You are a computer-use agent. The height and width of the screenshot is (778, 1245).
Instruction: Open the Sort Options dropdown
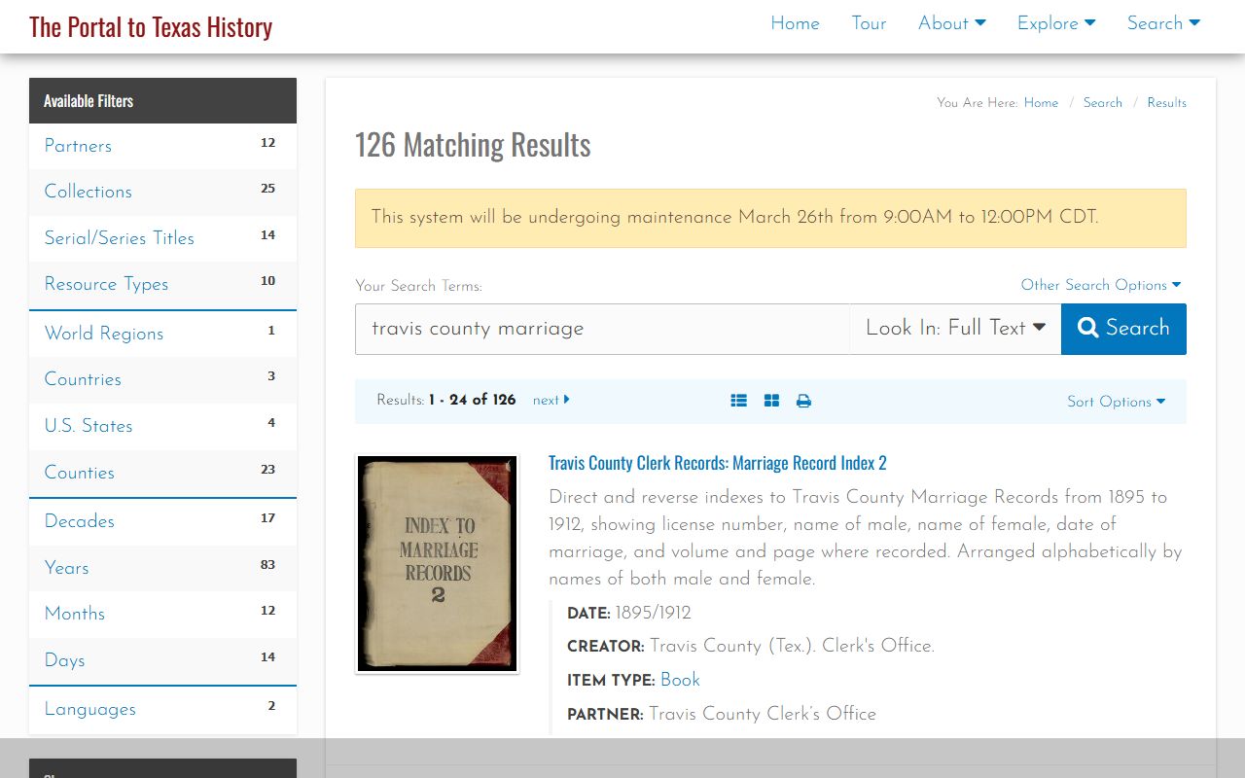pyautogui.click(x=1115, y=402)
